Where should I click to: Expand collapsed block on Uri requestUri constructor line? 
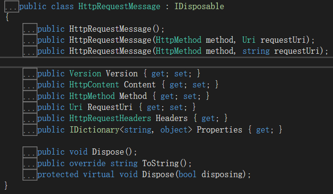[x=30, y=40]
